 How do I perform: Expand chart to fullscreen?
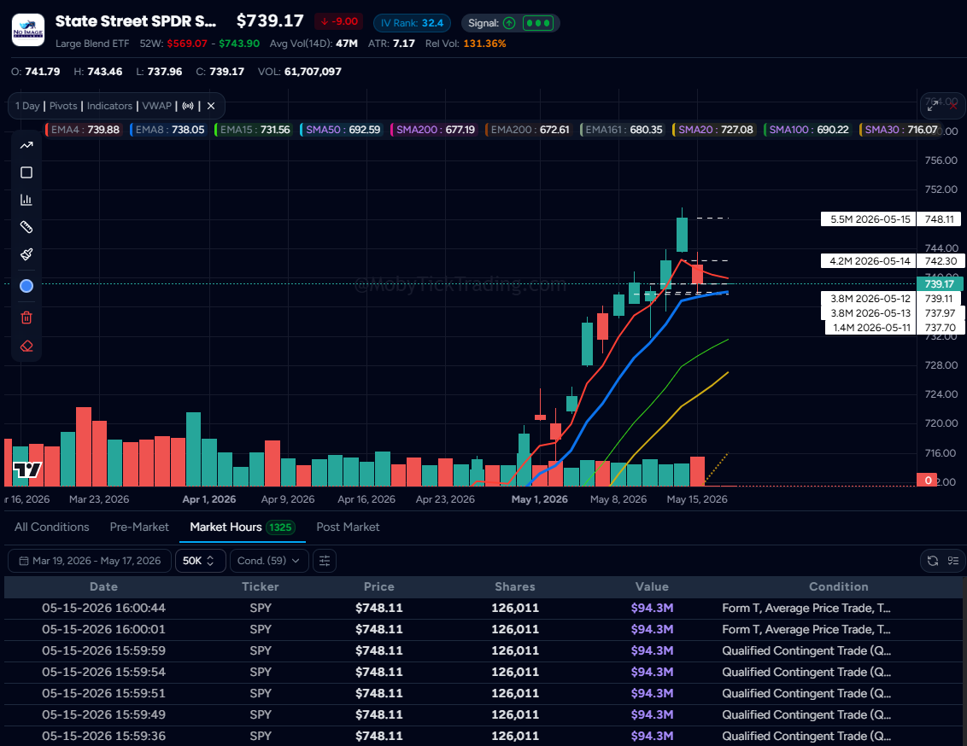click(x=933, y=105)
